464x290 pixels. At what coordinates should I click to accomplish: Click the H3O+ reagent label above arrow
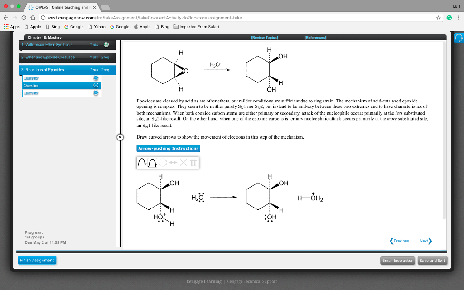(216, 64)
